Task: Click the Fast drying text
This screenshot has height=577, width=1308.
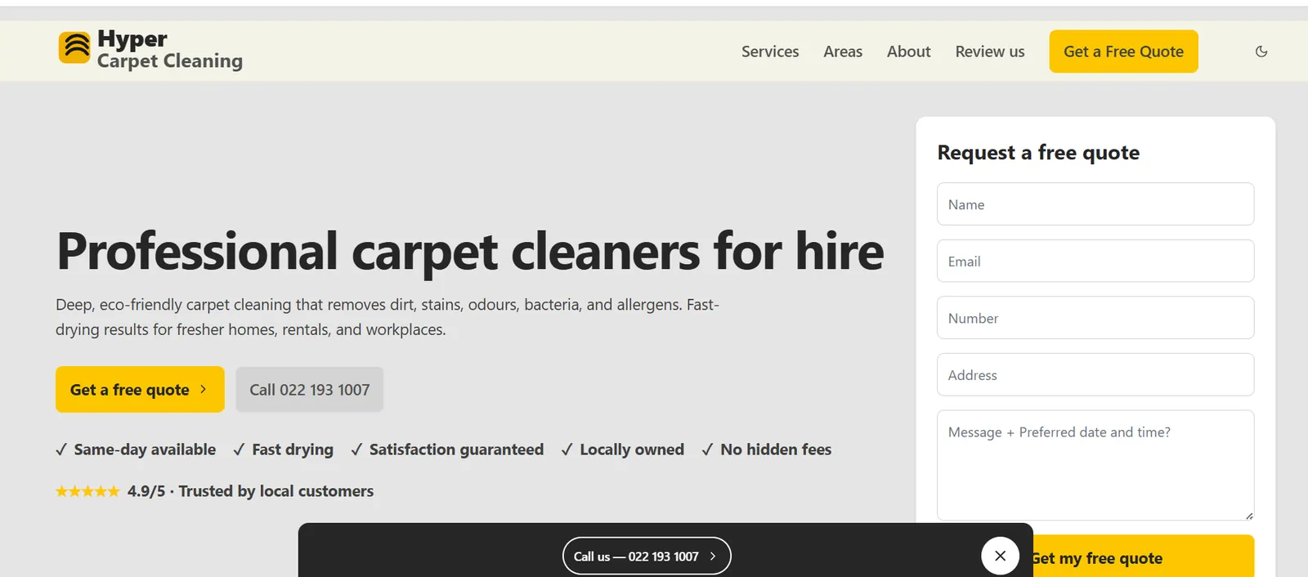Action: tap(293, 450)
